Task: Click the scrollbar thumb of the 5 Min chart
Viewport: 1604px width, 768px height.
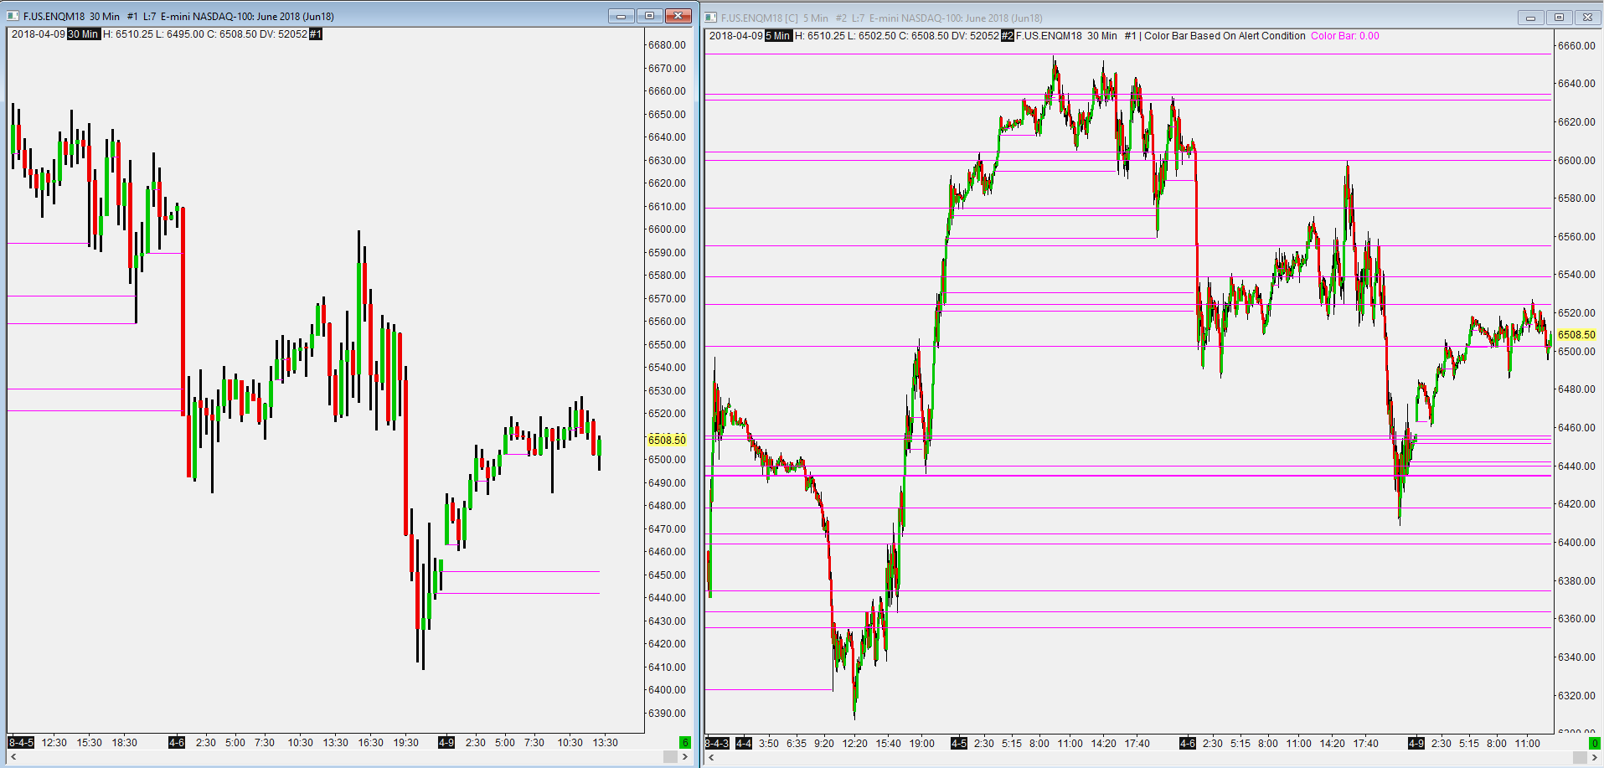Action: 1580,757
